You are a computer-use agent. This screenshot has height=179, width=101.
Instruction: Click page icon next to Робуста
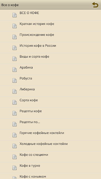click(15, 81)
